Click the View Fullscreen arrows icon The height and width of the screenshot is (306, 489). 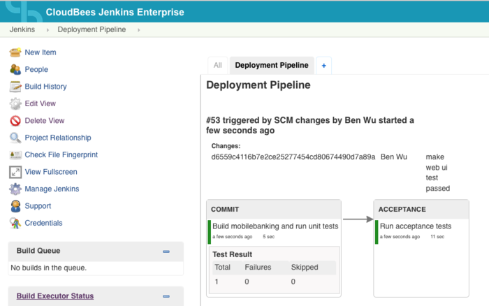[x=15, y=172]
